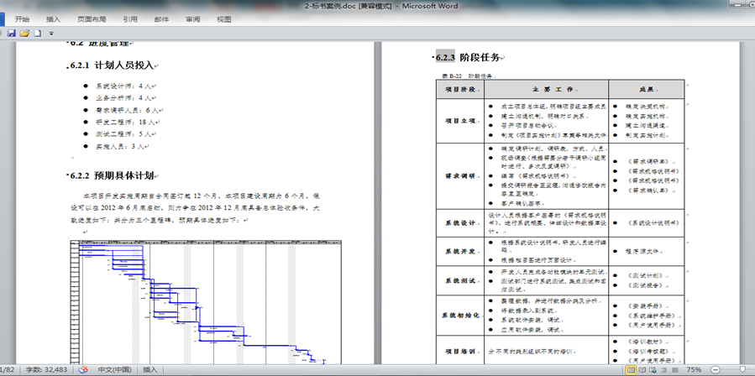Click the table caption 表 B-22 阶段任务
Image resolution: width=755 pixels, height=376 pixels.
(468, 76)
